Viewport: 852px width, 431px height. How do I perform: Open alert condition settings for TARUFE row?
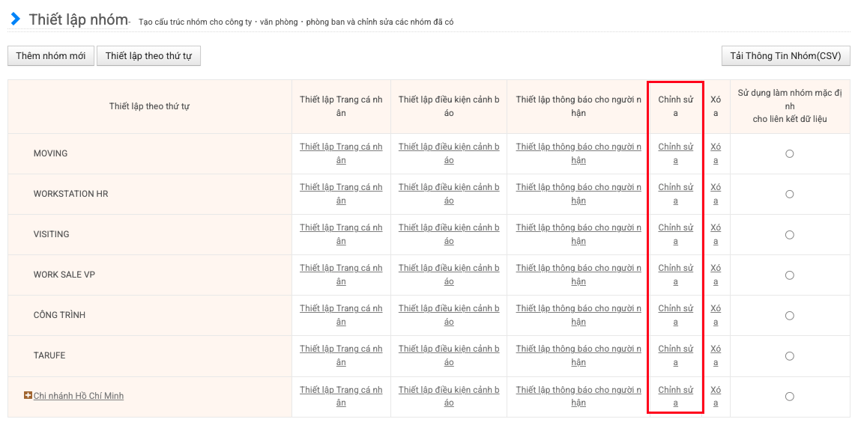point(449,355)
